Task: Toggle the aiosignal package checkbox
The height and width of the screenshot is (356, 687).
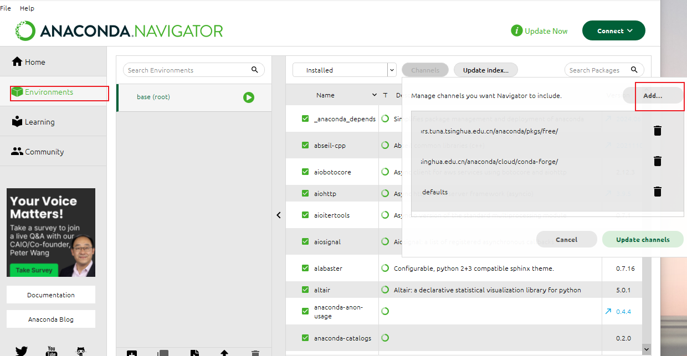Action: [305, 241]
